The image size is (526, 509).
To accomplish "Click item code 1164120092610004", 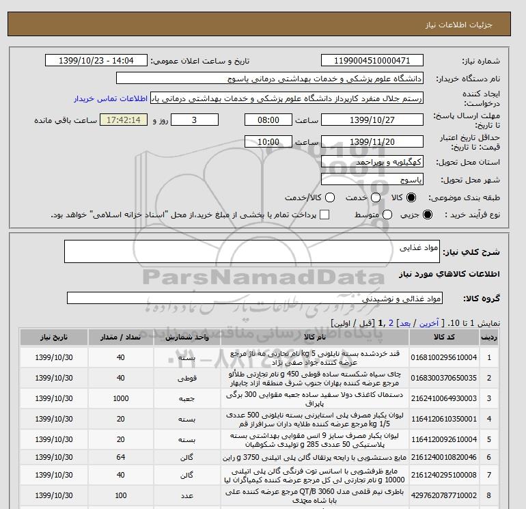I will click(444, 439).
